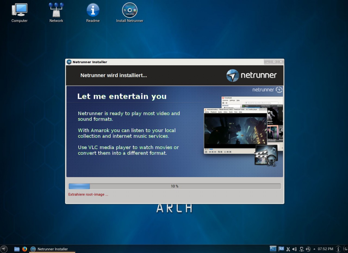Click the multimedia clapperboard and headphones icon
The height and width of the screenshot is (253, 348).
click(x=266, y=155)
